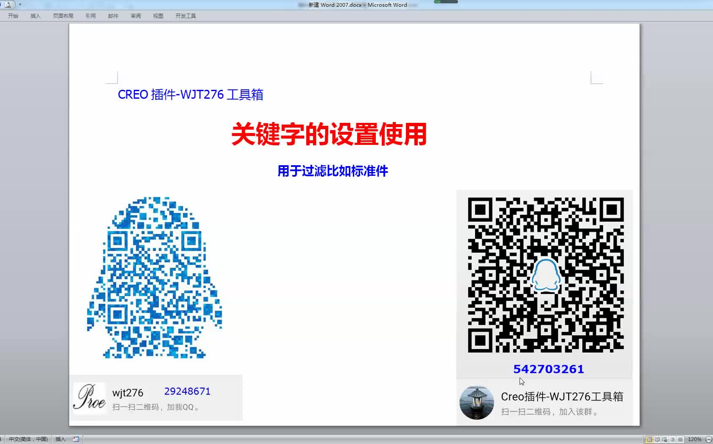This screenshot has height=444, width=713.
Task: Click the print preview quick access icon
Action: tap(8, 5)
